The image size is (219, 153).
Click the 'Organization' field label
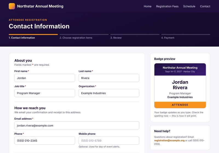point(87,86)
